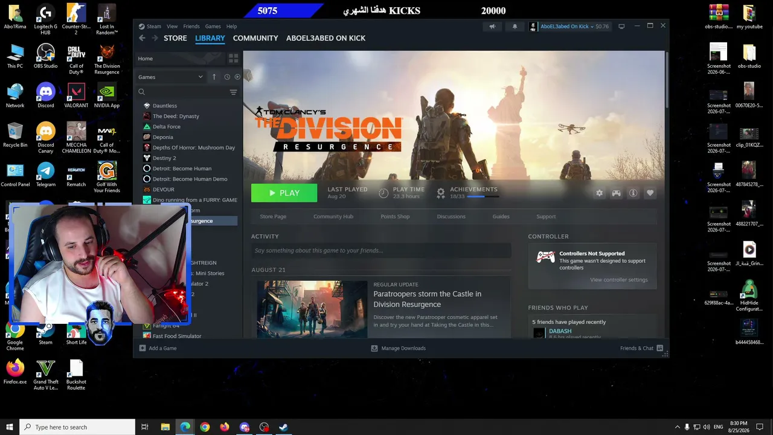The height and width of the screenshot is (435, 773).
Task: Add Division Resurgence to favorites
Action: click(x=650, y=193)
